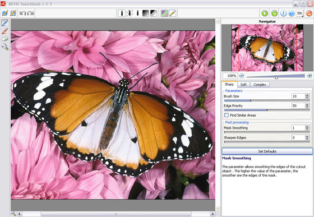Screen dimensions: 314x217
Task: Redo the last undone action
Action: 30,13
